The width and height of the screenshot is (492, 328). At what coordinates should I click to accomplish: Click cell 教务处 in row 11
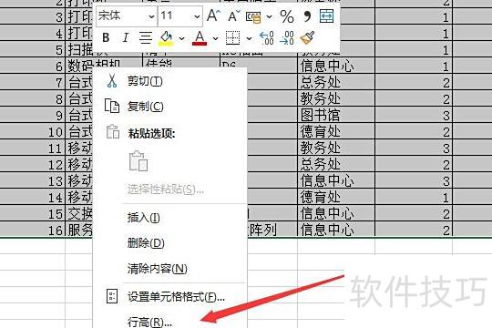click(336, 148)
